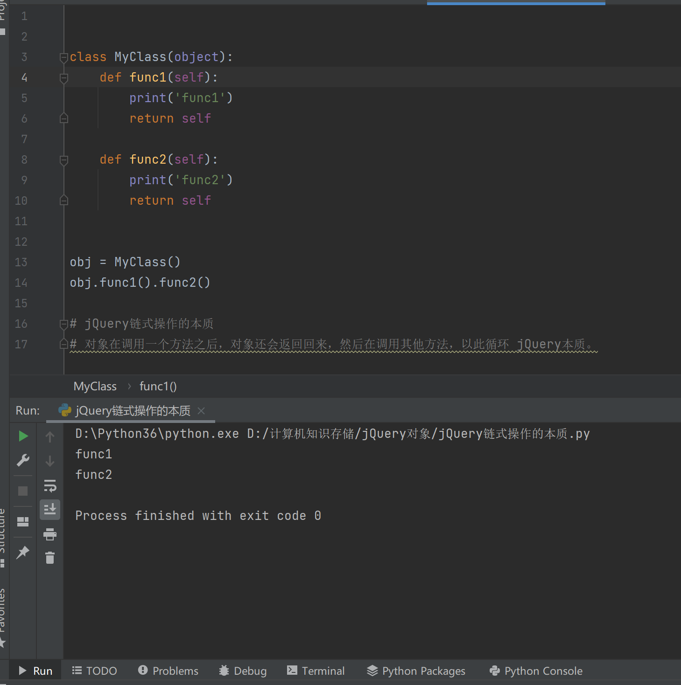Open the Problems tool window
Screen dimensions: 681x685
pos(168,671)
